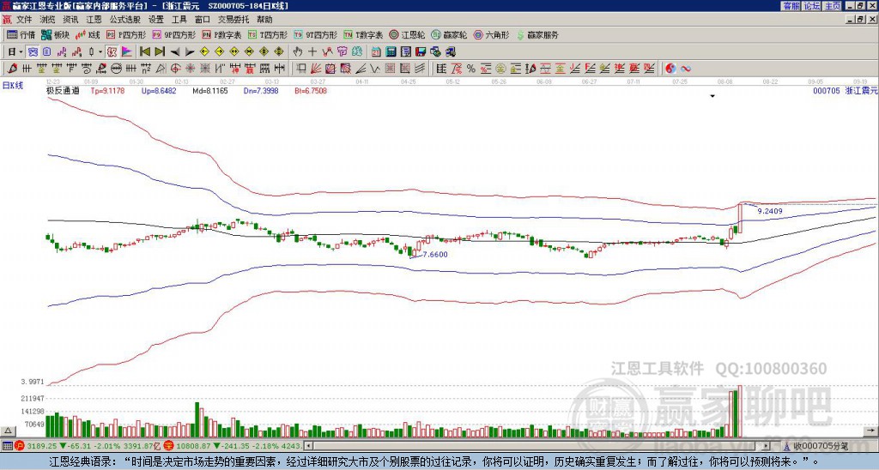Jump to first bar with green skip-back icon

pyautogui.click(x=145, y=52)
